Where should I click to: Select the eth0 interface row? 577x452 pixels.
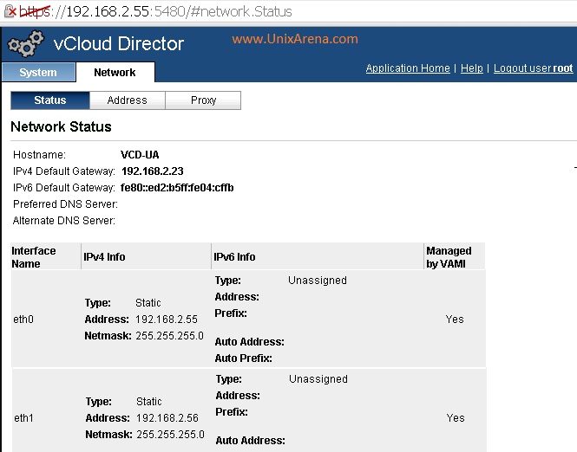pos(248,319)
